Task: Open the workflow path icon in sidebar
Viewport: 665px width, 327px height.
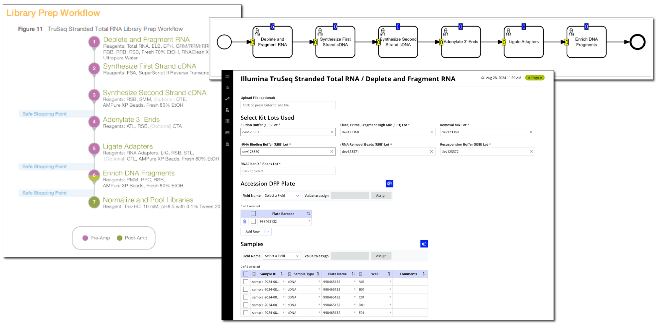Action: [227, 99]
